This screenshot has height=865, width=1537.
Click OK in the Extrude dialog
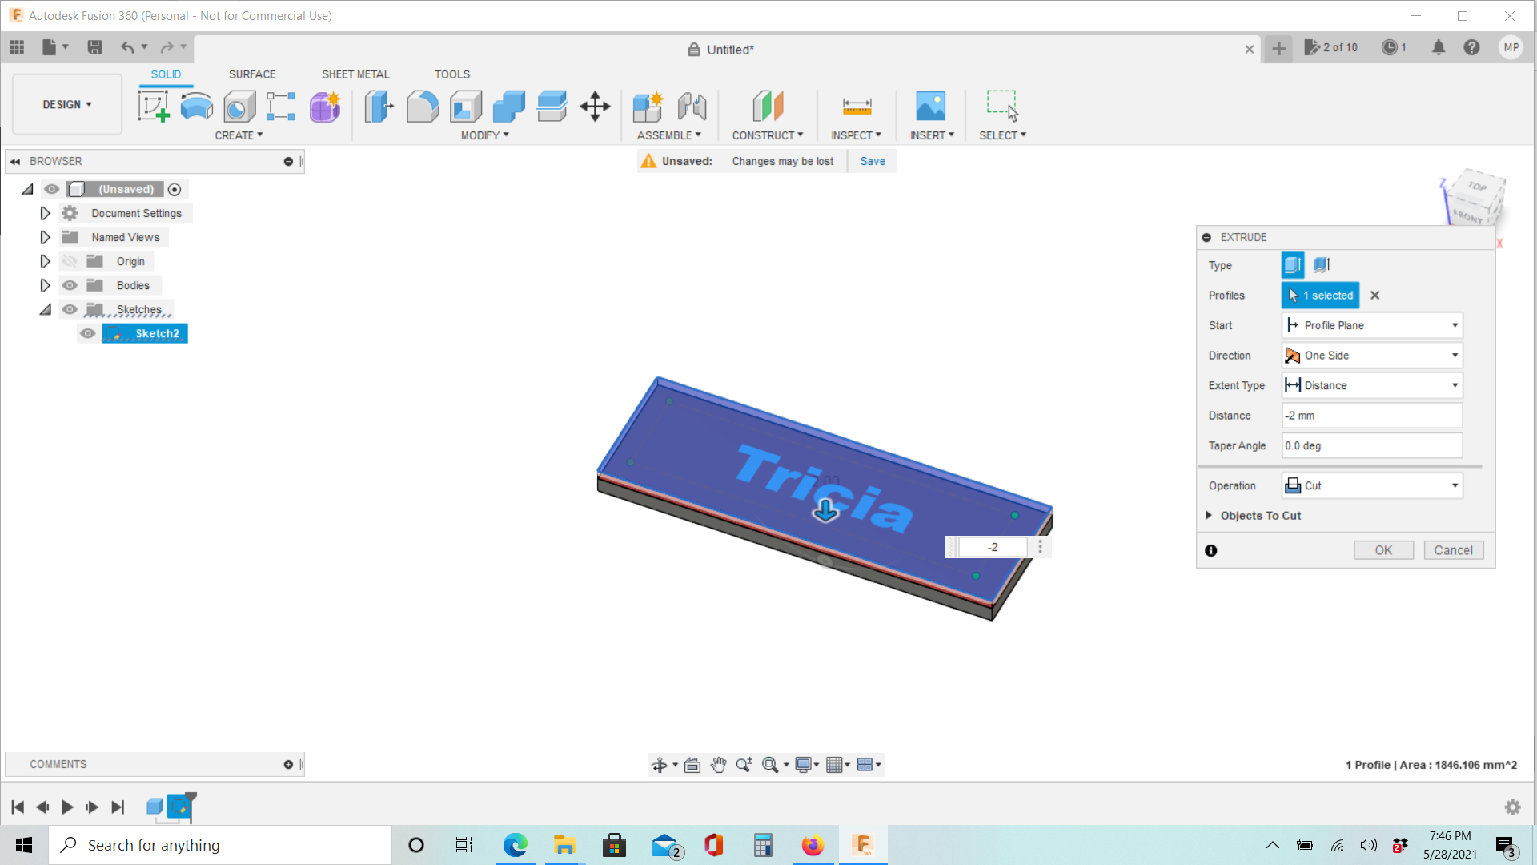click(x=1383, y=550)
